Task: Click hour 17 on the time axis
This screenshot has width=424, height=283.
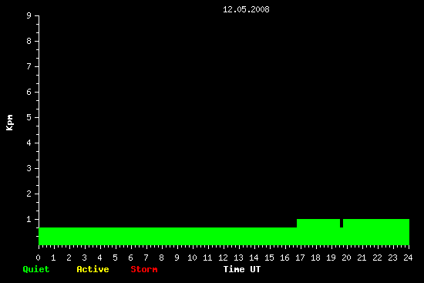Action: 300,258
